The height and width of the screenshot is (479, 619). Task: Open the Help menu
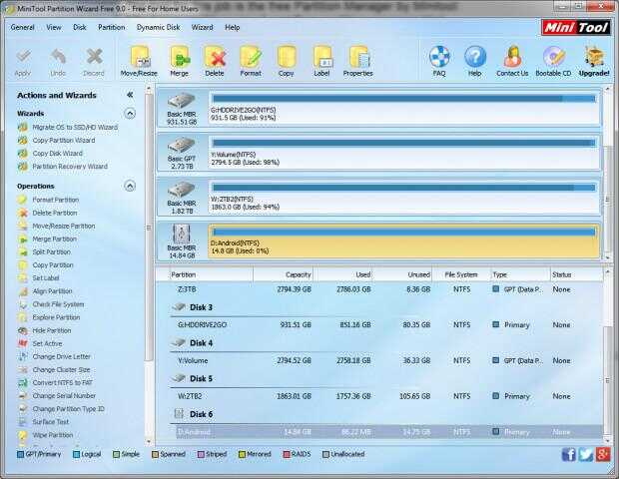pyautogui.click(x=232, y=27)
